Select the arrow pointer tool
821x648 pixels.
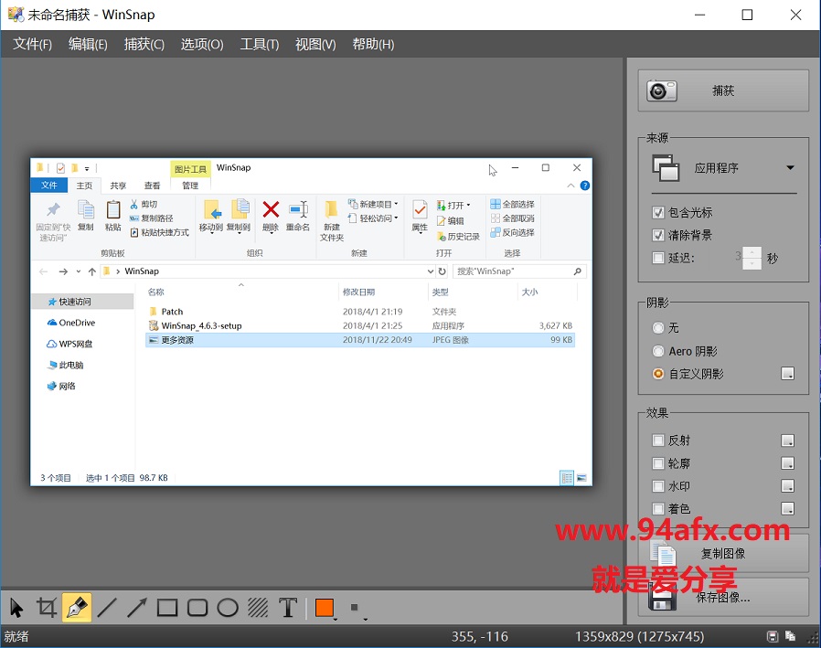[16, 608]
